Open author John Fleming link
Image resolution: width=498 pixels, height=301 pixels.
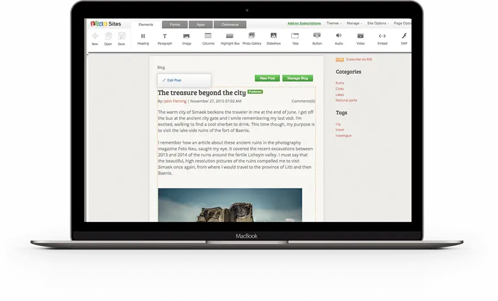[175, 101]
